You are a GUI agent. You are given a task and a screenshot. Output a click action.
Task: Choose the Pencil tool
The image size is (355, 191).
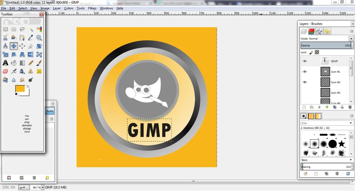(31, 63)
